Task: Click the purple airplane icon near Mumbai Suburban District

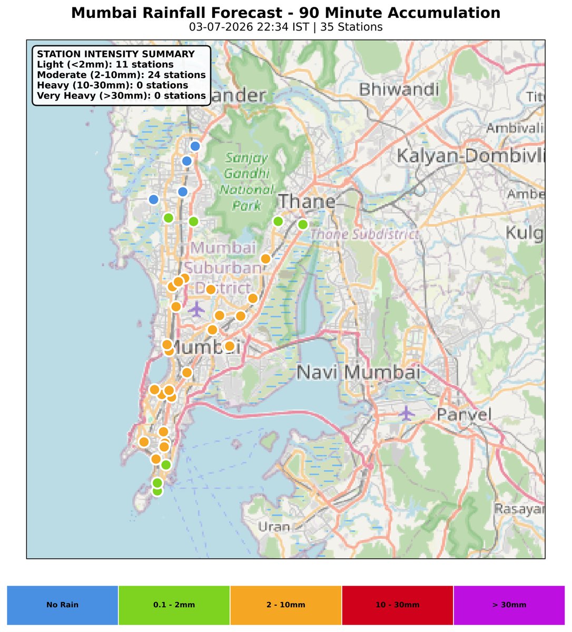Action: pos(197,309)
